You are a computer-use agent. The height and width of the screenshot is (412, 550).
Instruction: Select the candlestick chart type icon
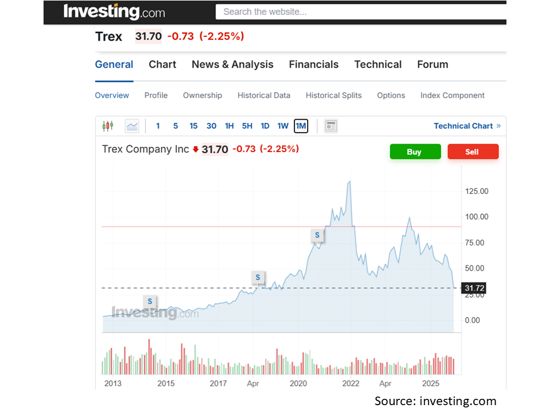tap(108, 126)
